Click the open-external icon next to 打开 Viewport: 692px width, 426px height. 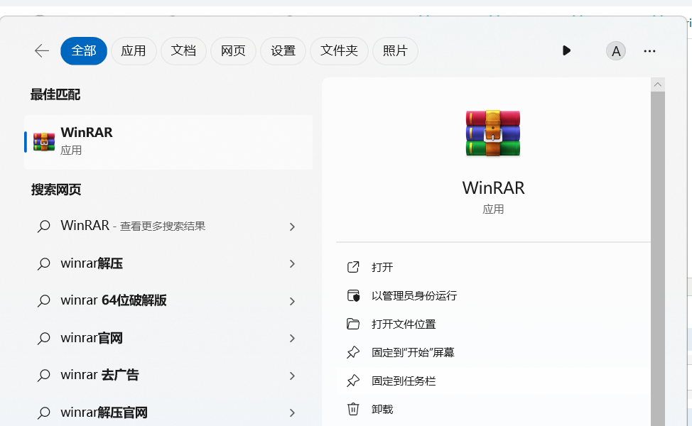tap(353, 267)
